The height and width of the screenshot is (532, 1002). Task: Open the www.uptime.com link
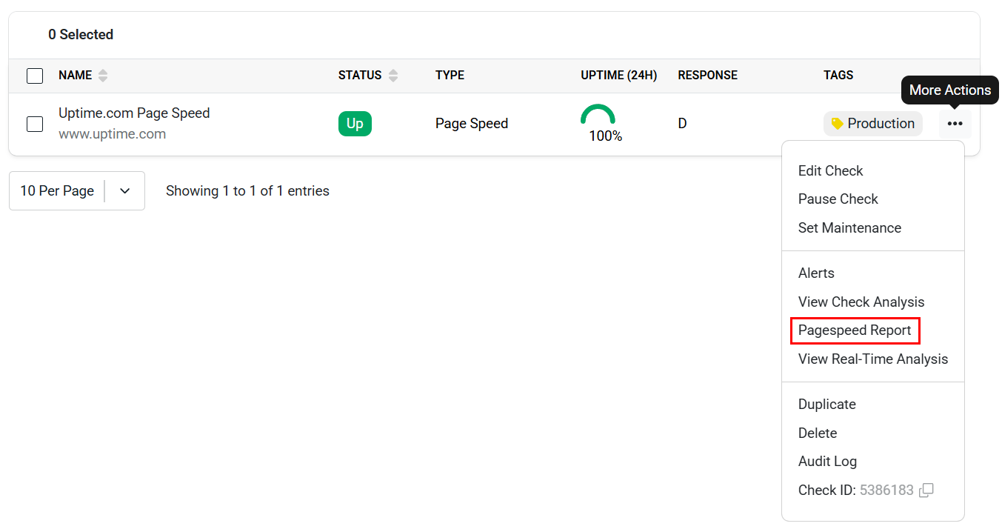[112, 134]
